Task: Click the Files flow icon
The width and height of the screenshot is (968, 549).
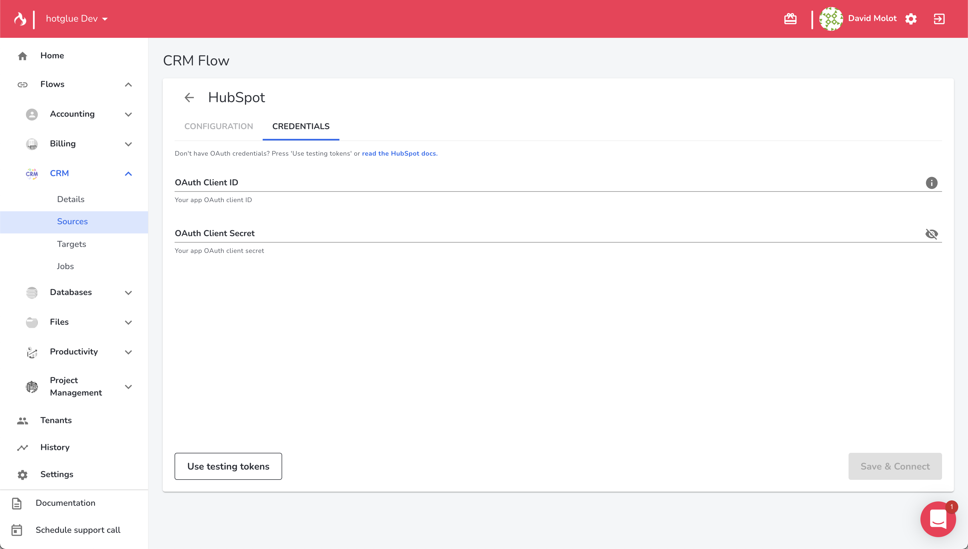Action: tap(32, 322)
